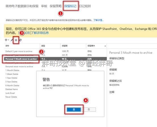
Task: Click the plus icon to add a retention tag
Action: tap(6, 40)
